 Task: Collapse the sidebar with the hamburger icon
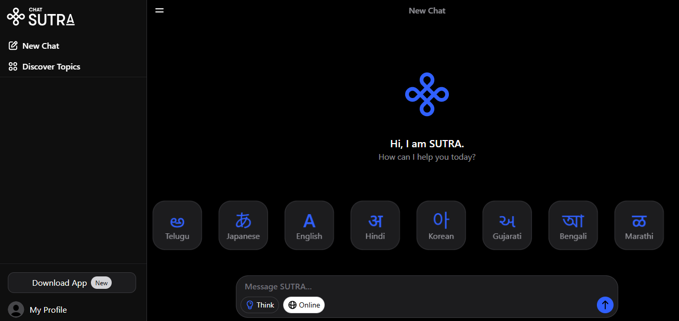(x=159, y=10)
